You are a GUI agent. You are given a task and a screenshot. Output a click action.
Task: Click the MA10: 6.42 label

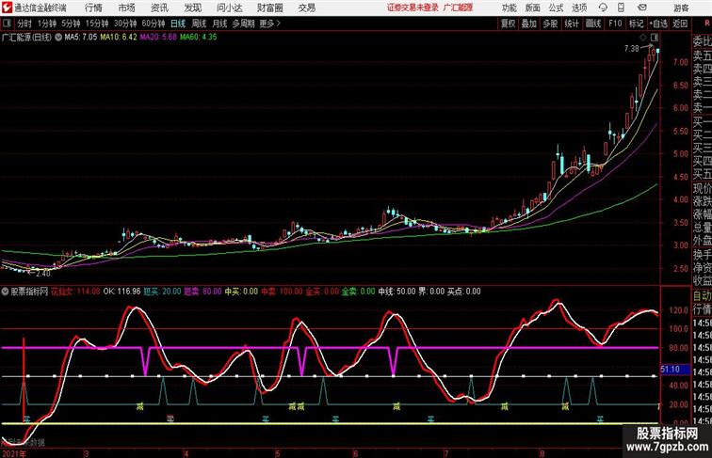tap(119, 38)
